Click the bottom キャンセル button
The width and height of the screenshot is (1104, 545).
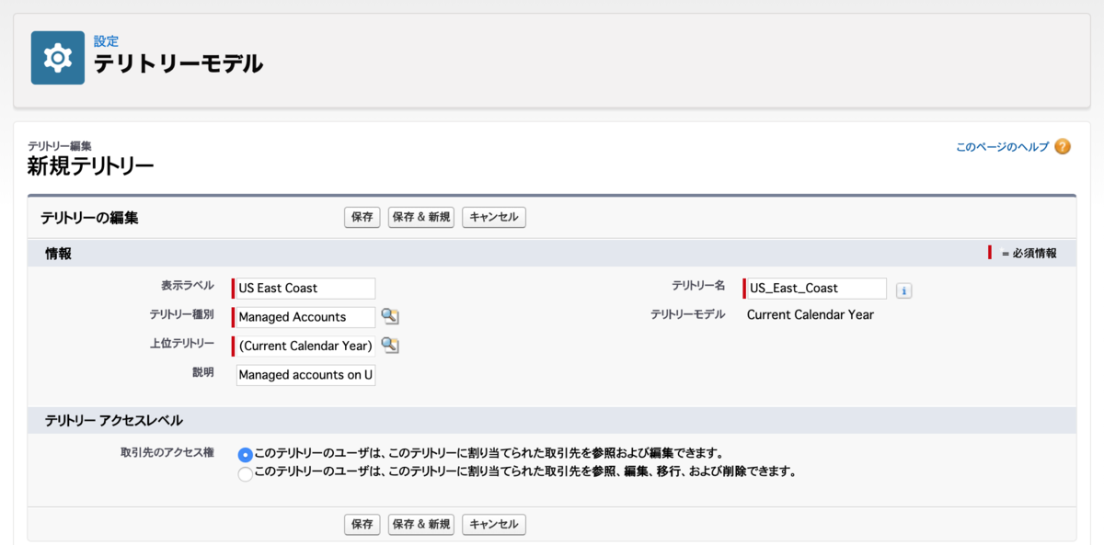493,524
